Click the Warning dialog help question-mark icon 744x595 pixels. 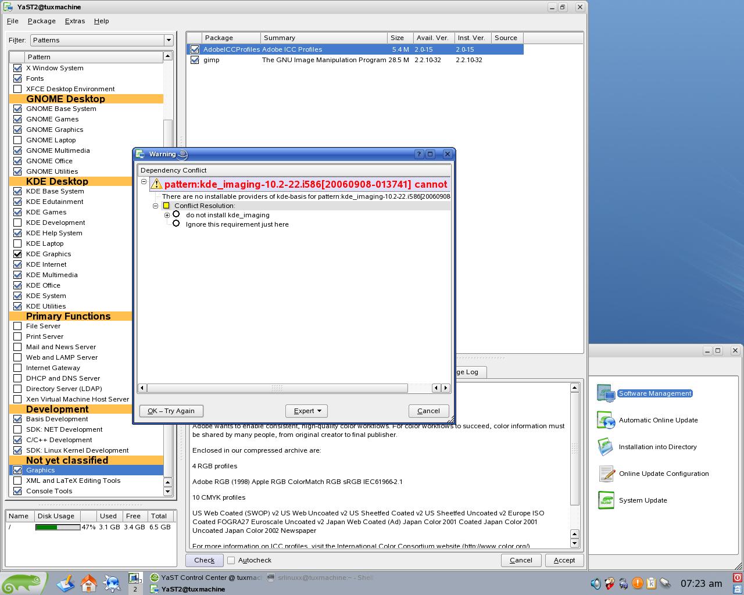pos(419,154)
